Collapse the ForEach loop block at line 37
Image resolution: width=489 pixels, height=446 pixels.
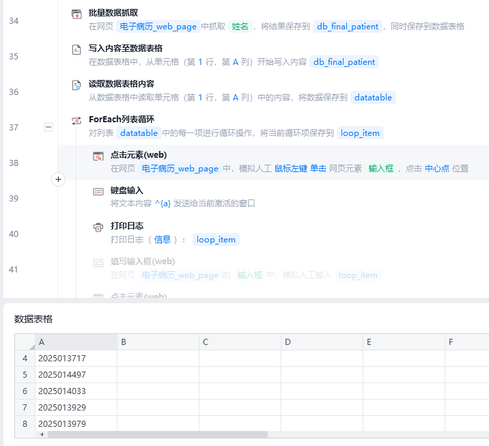coord(48,127)
